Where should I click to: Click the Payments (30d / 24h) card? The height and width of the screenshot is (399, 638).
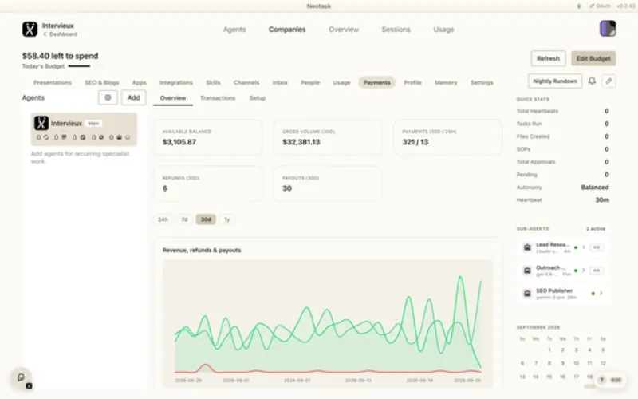coord(448,137)
